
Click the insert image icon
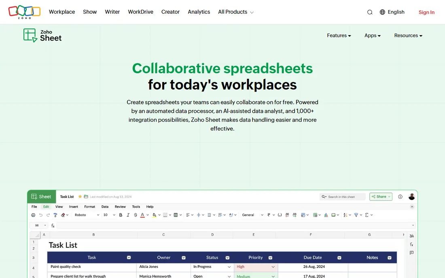pyautogui.click(x=333, y=215)
